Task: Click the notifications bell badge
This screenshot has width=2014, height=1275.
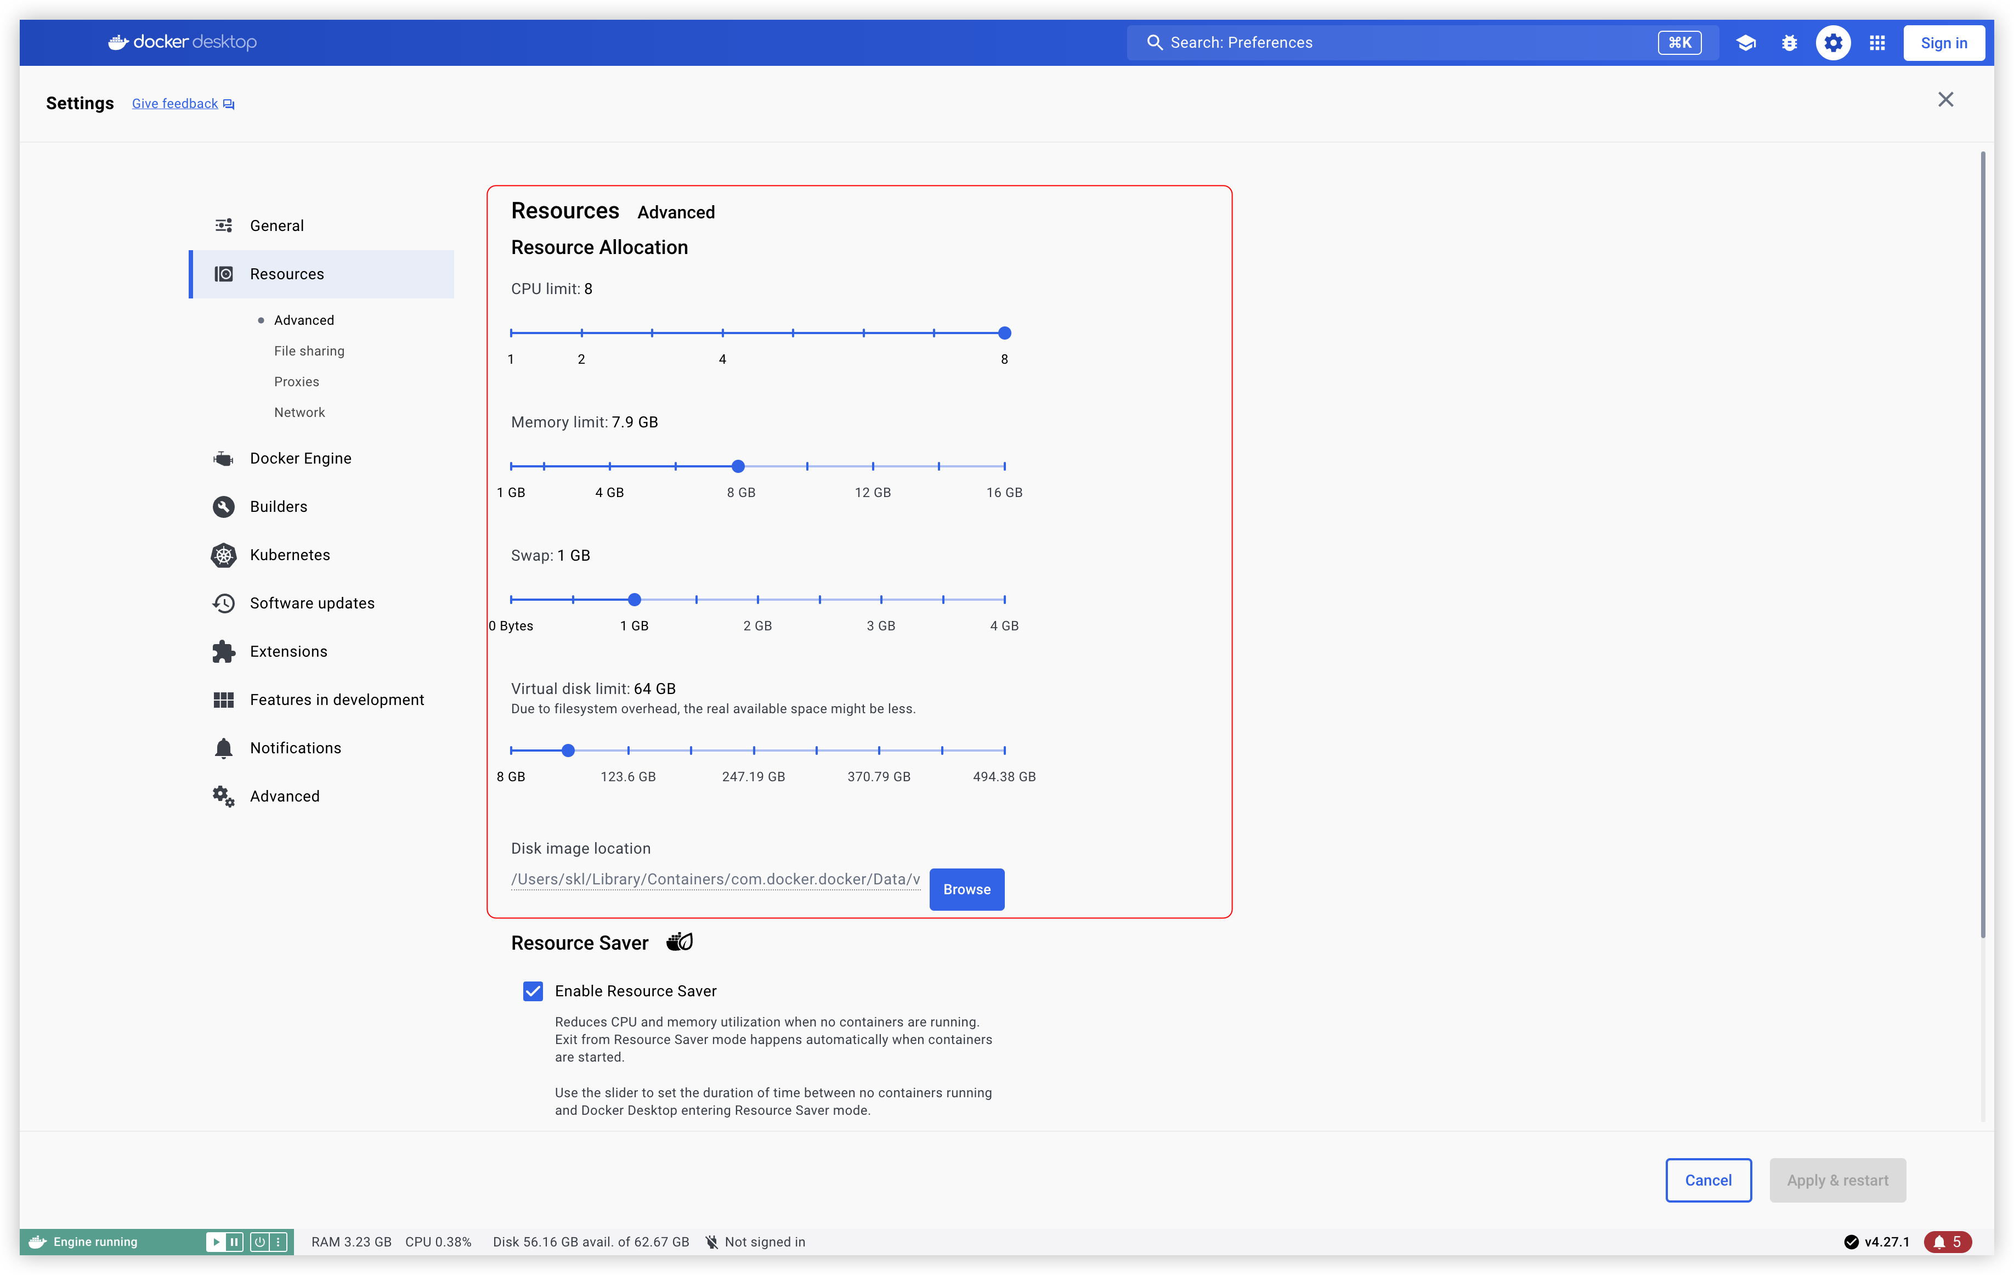Action: tap(1947, 1242)
